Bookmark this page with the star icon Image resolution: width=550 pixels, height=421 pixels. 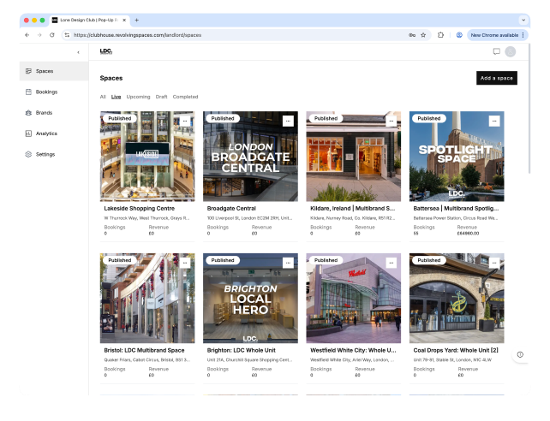423,35
